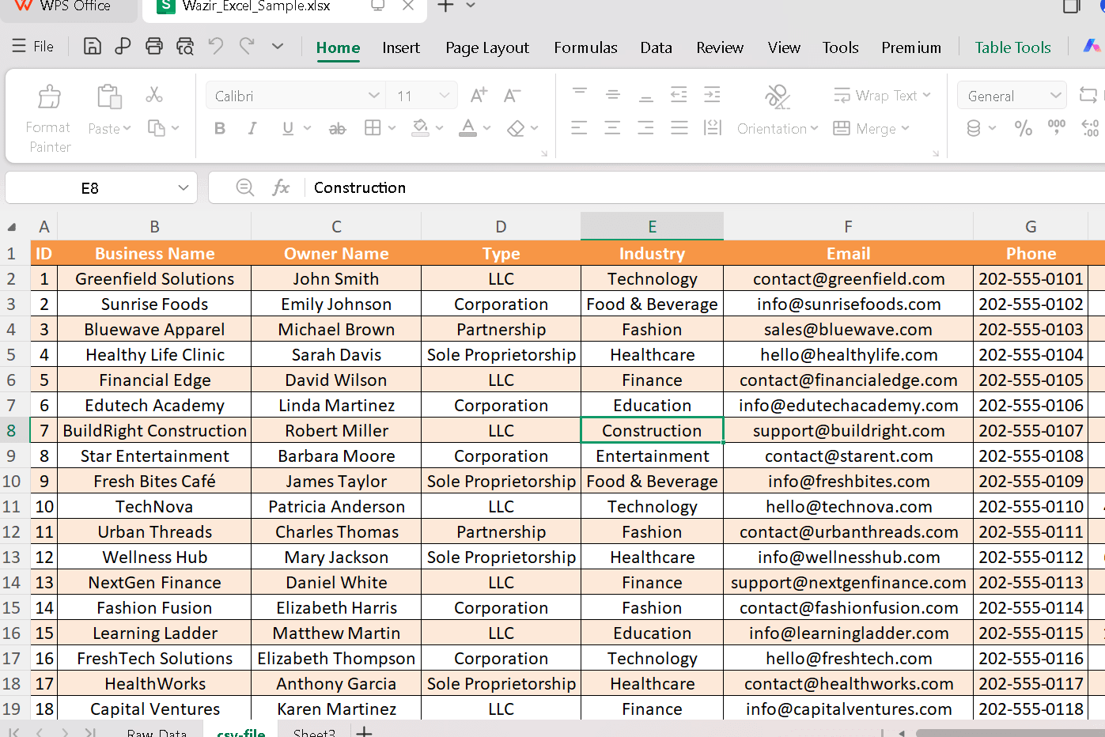Toggle Bold formatting
Image resolution: width=1105 pixels, height=737 pixels.
coord(220,128)
